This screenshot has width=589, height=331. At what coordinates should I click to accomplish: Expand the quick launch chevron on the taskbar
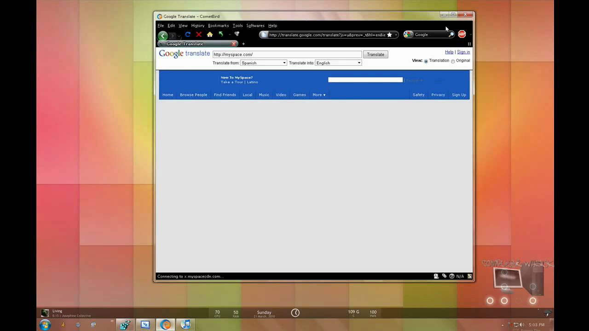(x=112, y=321)
